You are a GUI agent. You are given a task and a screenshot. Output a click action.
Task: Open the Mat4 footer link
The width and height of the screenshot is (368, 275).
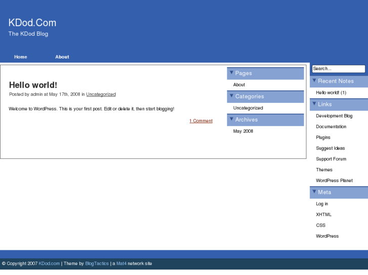click(x=121, y=263)
